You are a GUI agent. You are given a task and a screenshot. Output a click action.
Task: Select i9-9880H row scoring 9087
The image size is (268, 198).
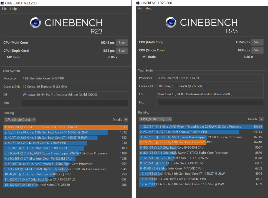201,147
